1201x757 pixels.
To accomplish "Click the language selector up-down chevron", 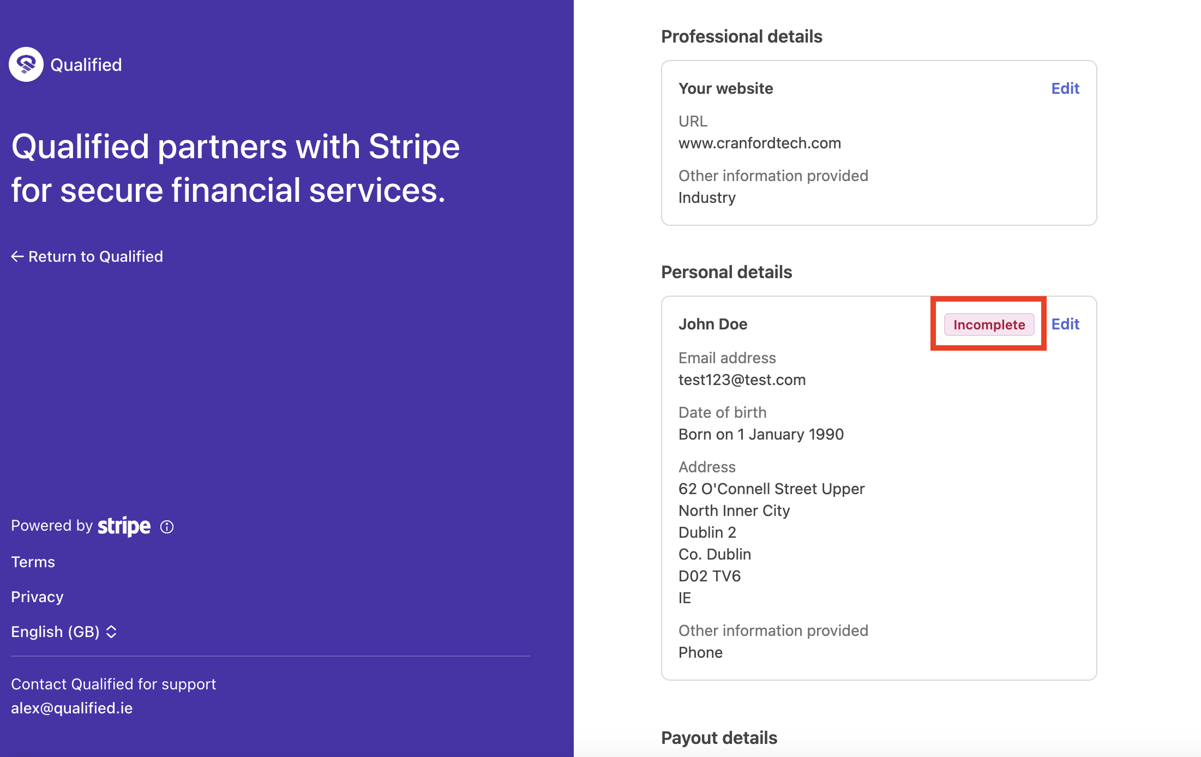I will coord(111,632).
